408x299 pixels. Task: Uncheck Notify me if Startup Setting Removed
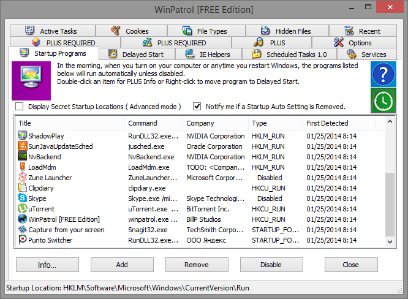coord(197,107)
